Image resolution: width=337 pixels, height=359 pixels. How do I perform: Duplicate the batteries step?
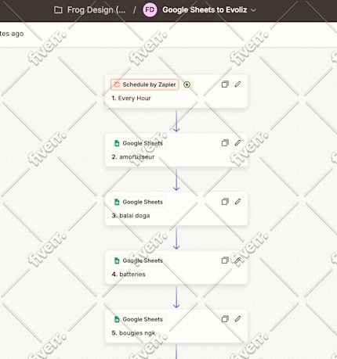[x=225, y=260]
